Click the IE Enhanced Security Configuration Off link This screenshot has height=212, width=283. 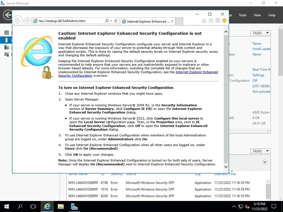tap(255, 80)
